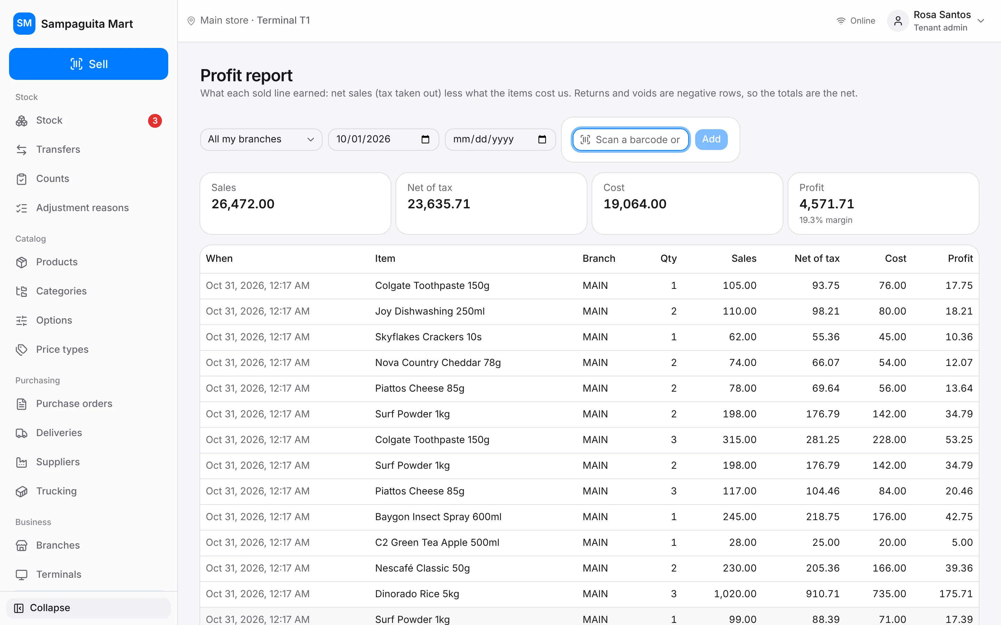Open the Stock page icon
Viewport: 1001px width, 625px height.
[x=22, y=121]
